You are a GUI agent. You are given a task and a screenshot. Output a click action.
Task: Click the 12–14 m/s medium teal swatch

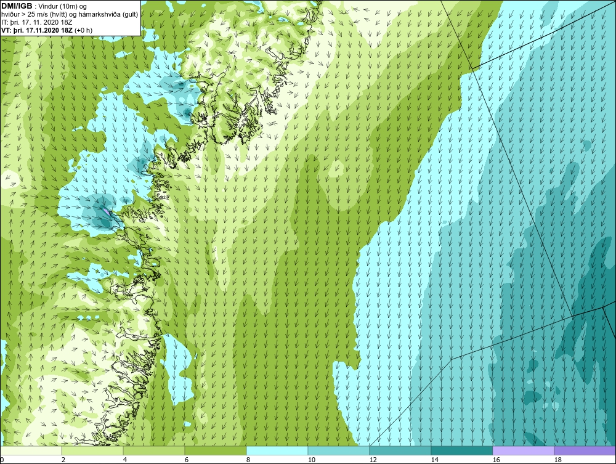[x=400, y=450]
